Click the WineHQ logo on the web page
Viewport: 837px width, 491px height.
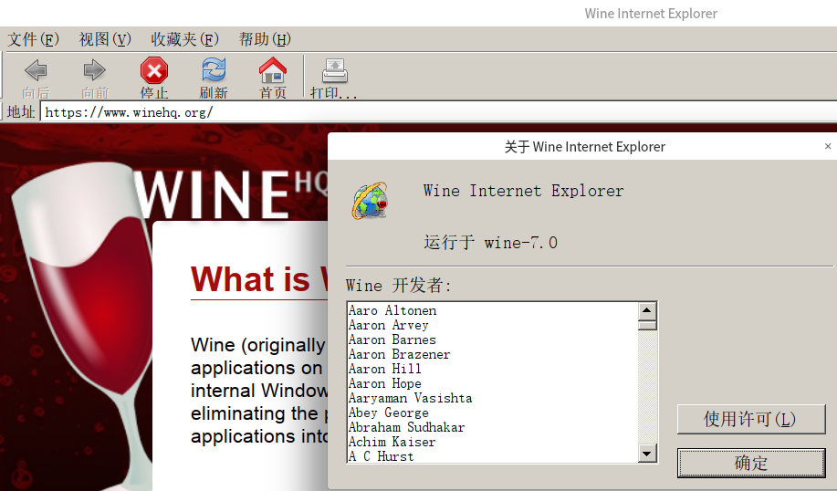(x=231, y=194)
